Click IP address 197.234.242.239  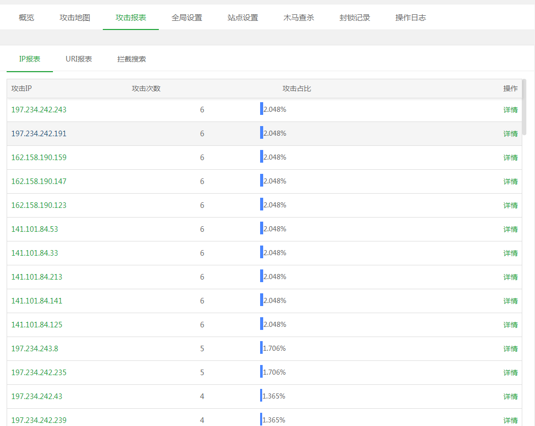click(x=39, y=420)
